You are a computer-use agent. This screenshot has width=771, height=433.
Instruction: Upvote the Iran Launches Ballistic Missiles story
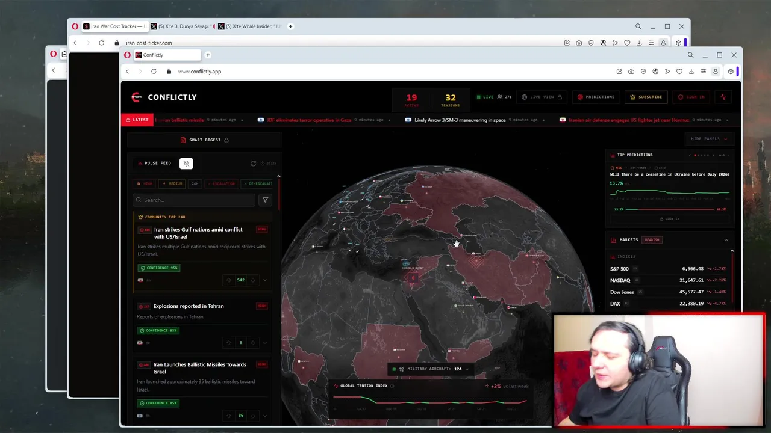228,416
